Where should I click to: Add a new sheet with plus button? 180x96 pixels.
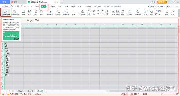pyautogui.click(x=46, y=91)
